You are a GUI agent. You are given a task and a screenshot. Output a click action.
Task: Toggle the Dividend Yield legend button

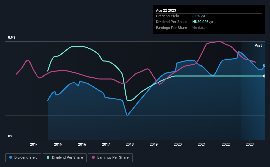[23, 158]
